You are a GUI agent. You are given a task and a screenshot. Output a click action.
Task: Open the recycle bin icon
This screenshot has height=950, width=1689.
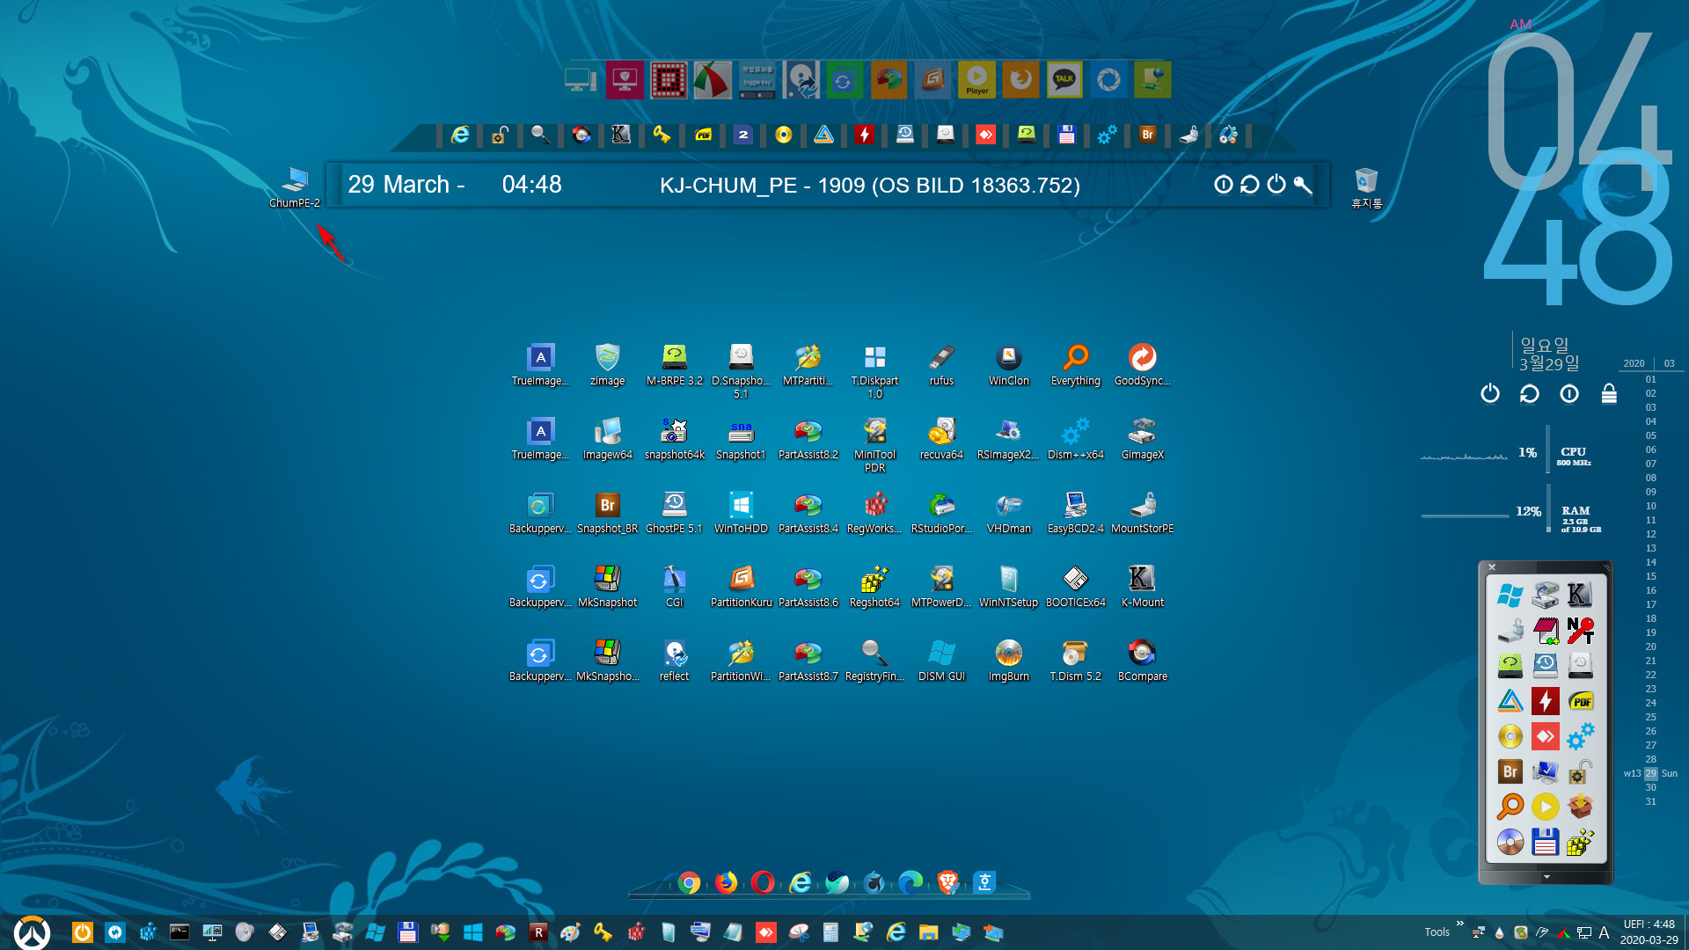click(x=1366, y=187)
